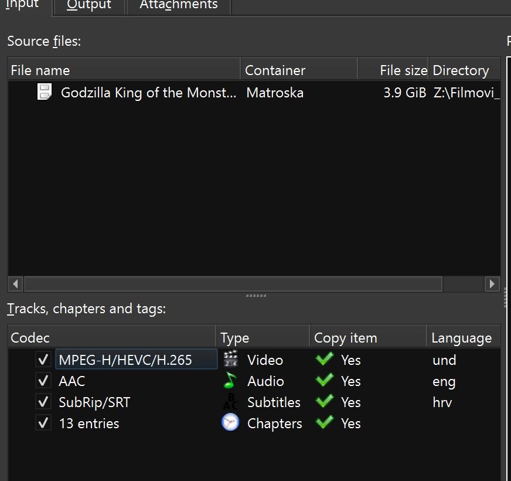Click the chapters clock icon

pyautogui.click(x=230, y=422)
